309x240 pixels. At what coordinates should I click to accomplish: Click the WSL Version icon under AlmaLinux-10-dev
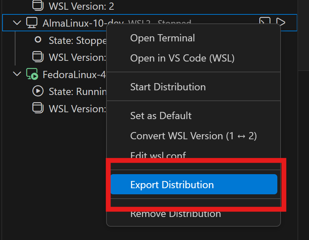38,57
